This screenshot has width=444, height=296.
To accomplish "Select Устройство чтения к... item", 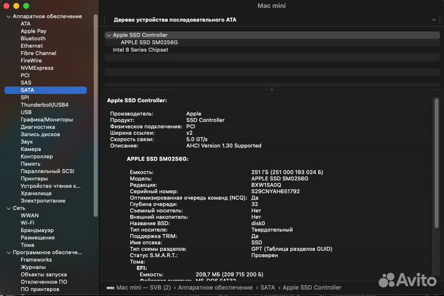I will (51, 186).
